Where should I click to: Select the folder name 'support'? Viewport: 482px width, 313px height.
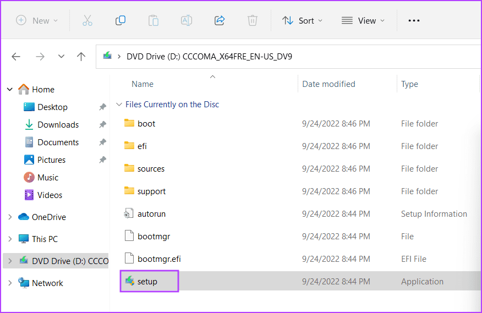(151, 191)
